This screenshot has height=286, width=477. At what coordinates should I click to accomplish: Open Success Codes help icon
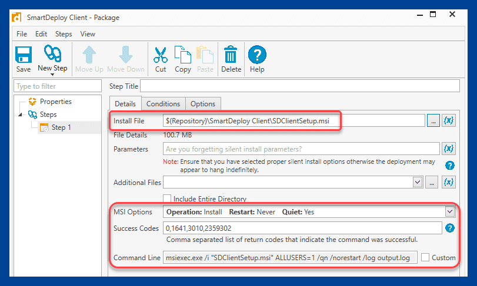[x=450, y=228]
